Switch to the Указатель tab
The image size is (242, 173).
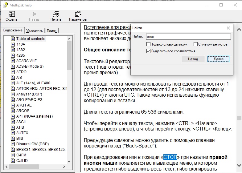[x=35, y=31]
